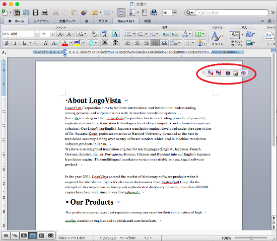277x241 pixels.
Task: Open the zoom percentage dropdown
Action: (x=175, y=13)
